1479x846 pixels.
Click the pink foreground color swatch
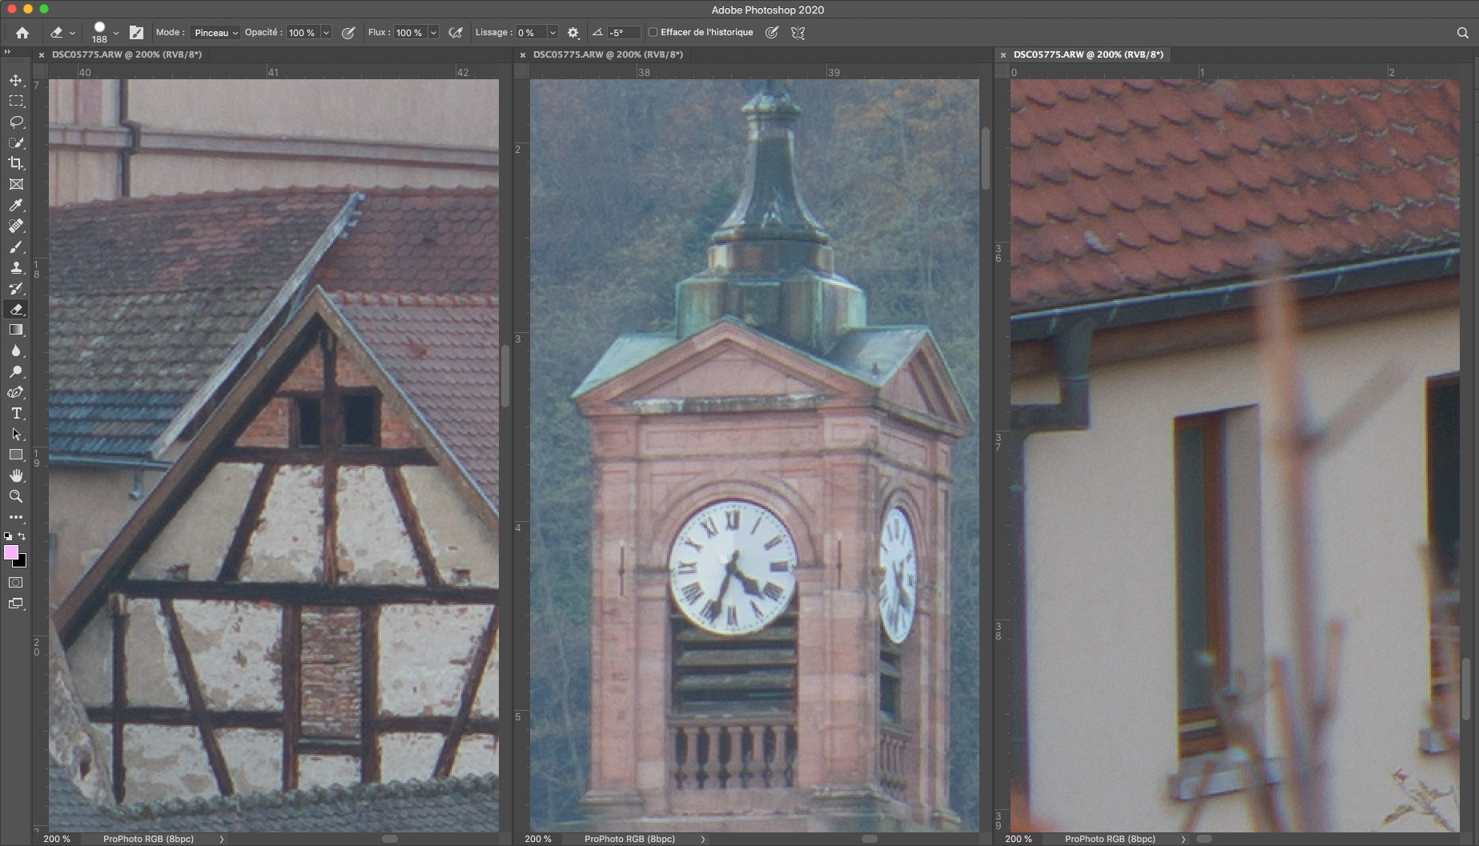pyautogui.click(x=11, y=552)
